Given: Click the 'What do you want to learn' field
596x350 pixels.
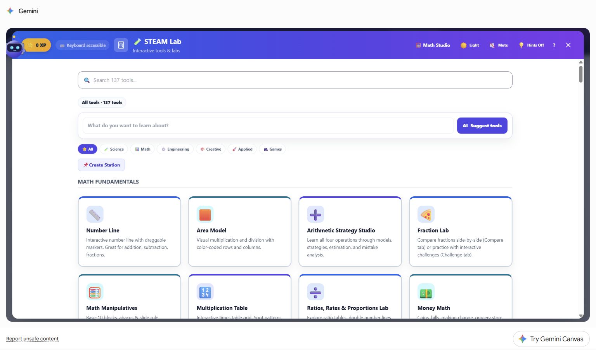Looking at the screenshot, I should tap(268, 126).
